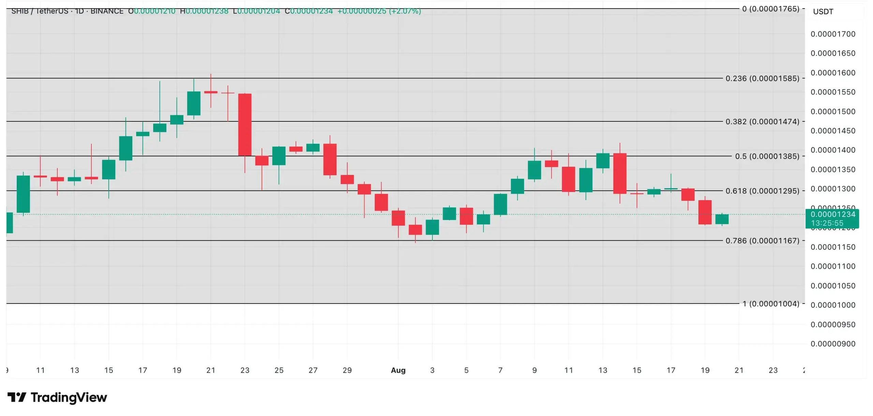873x416 pixels.
Task: Click the 27 date label on time axis
Action: click(x=313, y=370)
